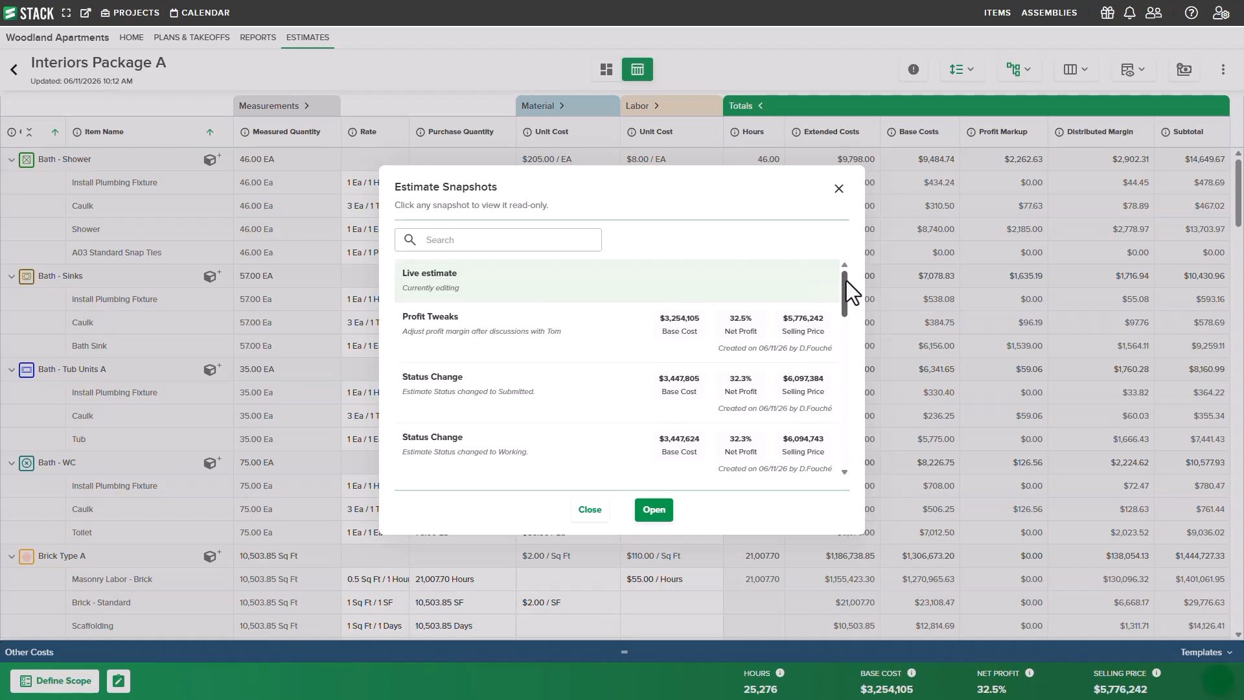Open the gift box icon
The height and width of the screenshot is (700, 1244).
tap(1107, 13)
